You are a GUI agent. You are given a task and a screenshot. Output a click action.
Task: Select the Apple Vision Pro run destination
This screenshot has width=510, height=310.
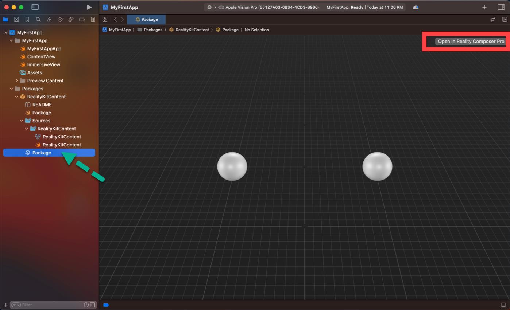tap(268, 7)
